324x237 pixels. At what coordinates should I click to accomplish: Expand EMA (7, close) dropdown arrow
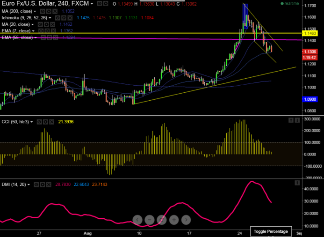pos(33,31)
